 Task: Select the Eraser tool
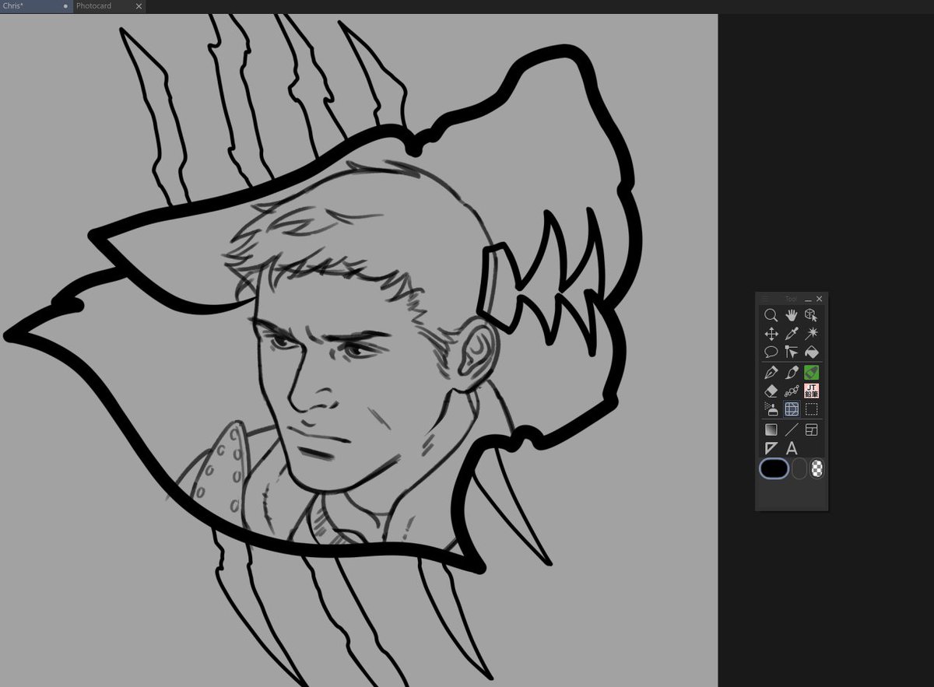[x=771, y=391]
